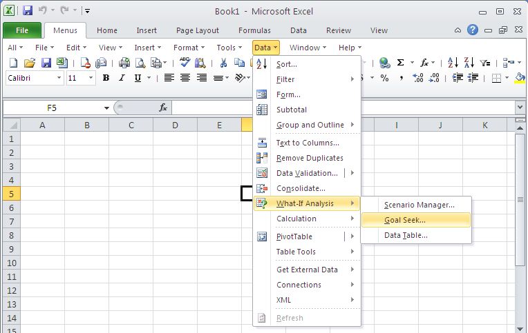Select Text to Columns... menu item
This screenshot has width=528, height=333.
[307, 143]
